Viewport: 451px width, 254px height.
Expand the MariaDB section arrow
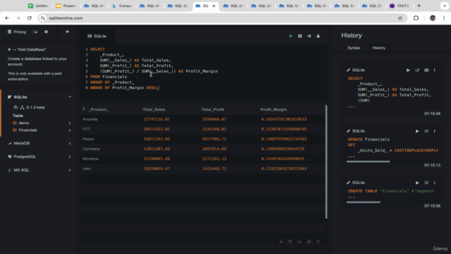click(70, 143)
